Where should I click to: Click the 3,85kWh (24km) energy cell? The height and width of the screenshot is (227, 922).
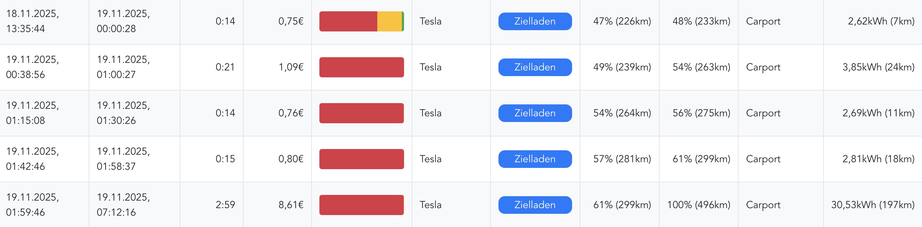(878, 67)
